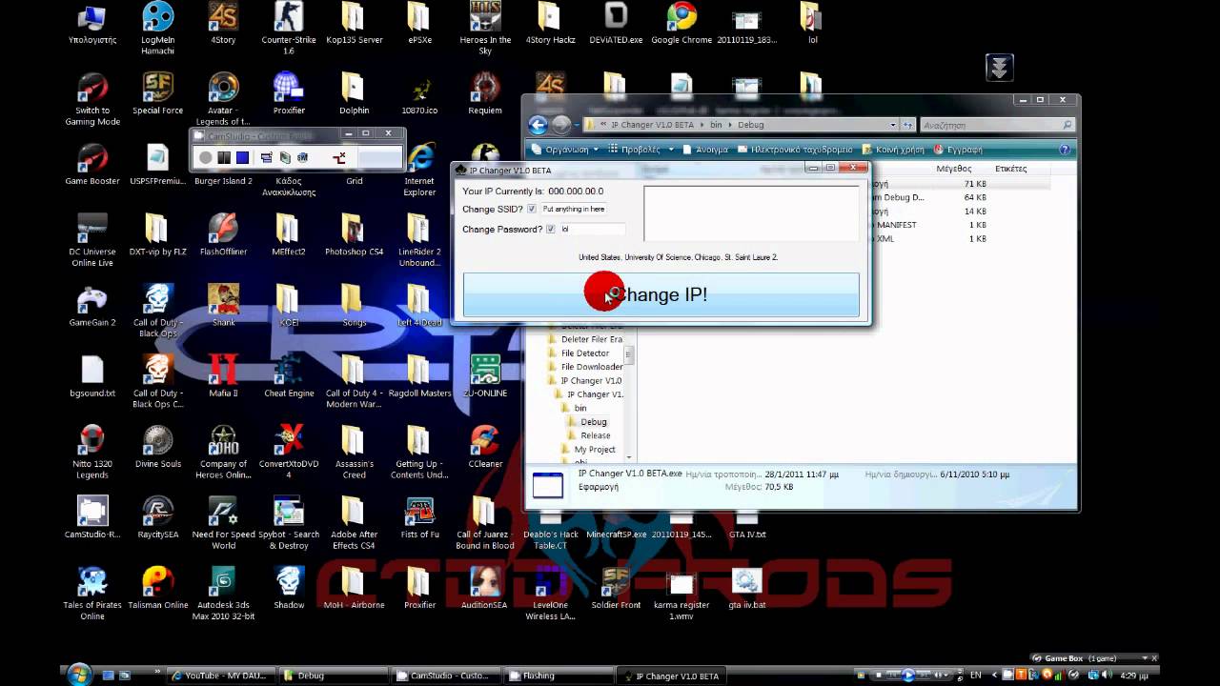1220x686 pixels.
Task: Click Κοινή χρήση in Explorer toolbar
Action: pos(893,150)
